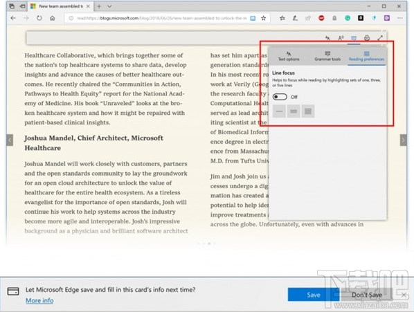
Task: Go to next page with right arrow
Action: click(403, 140)
